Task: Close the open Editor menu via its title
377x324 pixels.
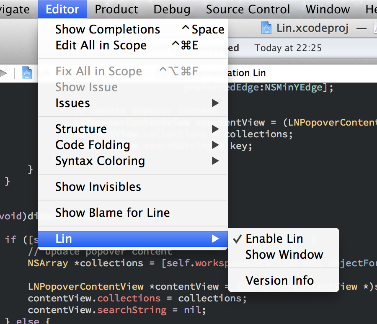Action: pos(62,9)
